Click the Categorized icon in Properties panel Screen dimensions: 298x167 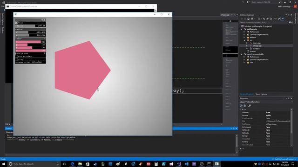pos(241,106)
